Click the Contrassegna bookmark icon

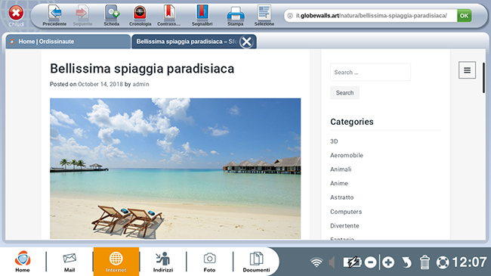[x=168, y=13]
